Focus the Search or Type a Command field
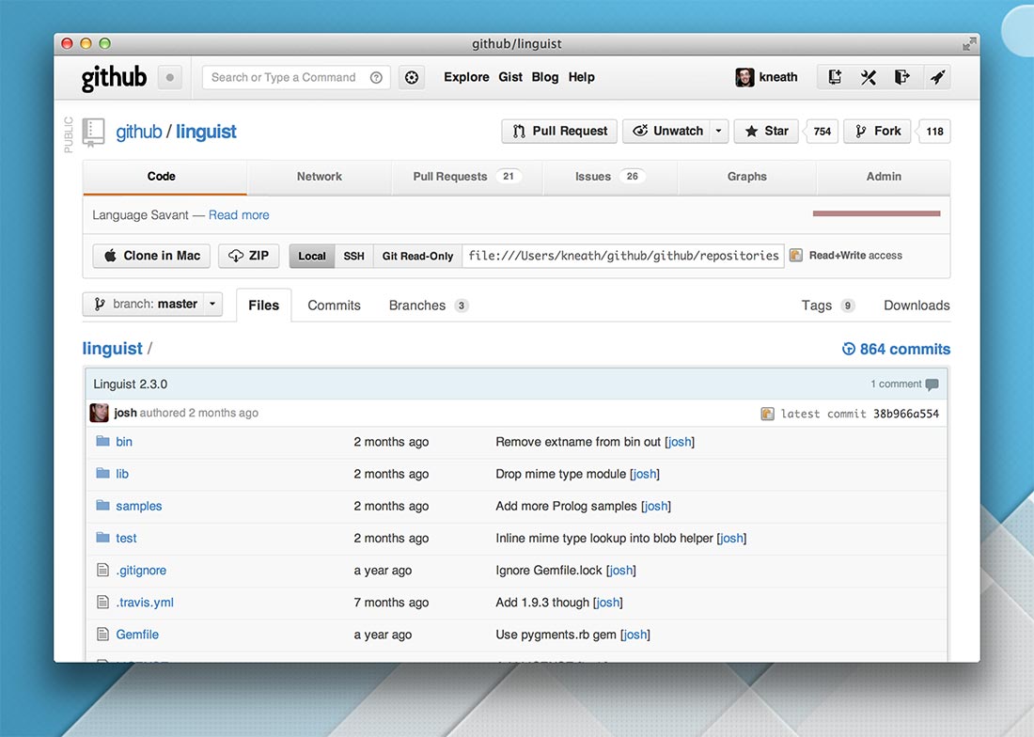 click(284, 78)
